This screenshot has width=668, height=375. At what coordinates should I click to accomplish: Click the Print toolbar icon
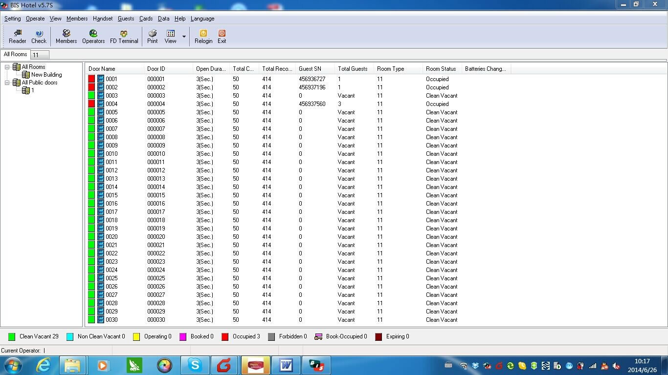coord(153,36)
